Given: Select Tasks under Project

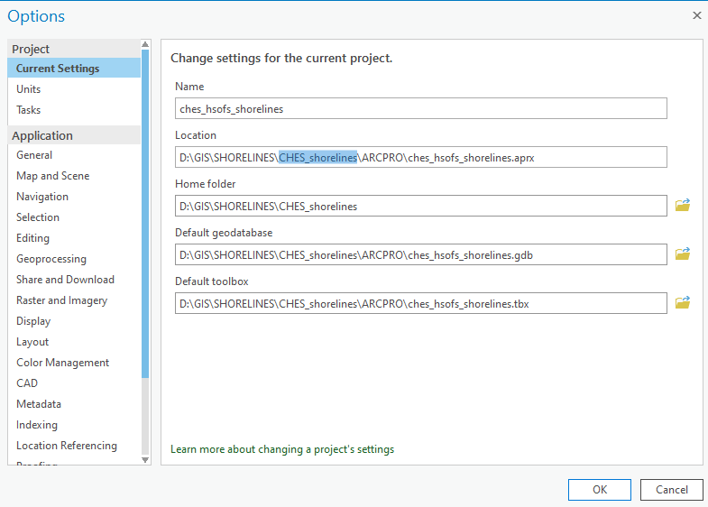Looking at the screenshot, I should pyautogui.click(x=29, y=110).
